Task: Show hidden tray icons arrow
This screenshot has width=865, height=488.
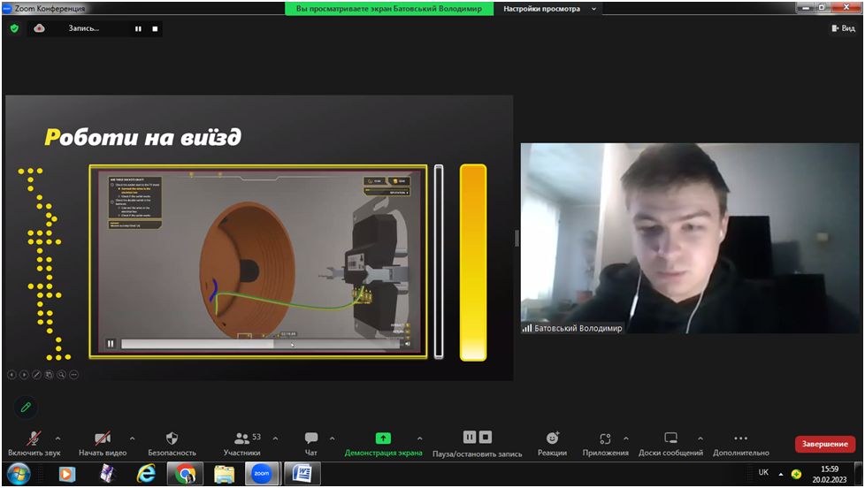Action: pos(781,474)
